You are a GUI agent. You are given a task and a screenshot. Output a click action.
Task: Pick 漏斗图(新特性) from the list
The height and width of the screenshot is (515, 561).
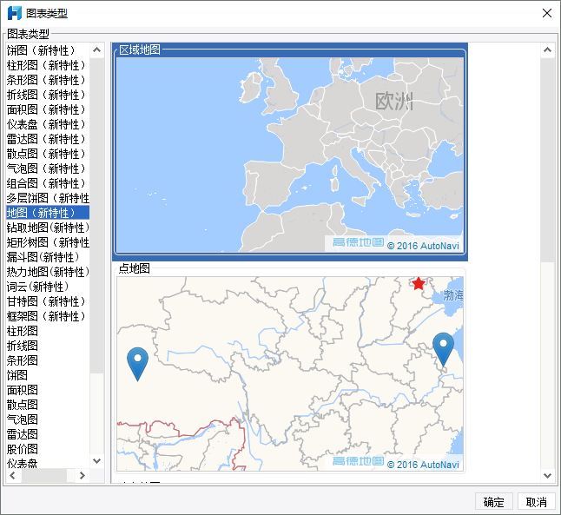[48, 257]
